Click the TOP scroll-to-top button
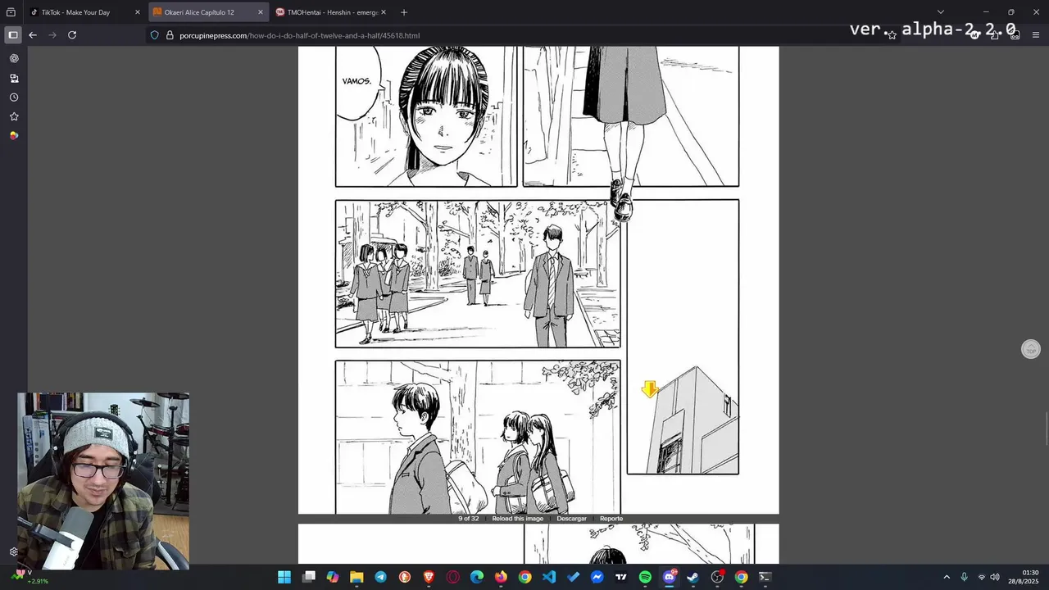1049x590 pixels. tap(1031, 349)
